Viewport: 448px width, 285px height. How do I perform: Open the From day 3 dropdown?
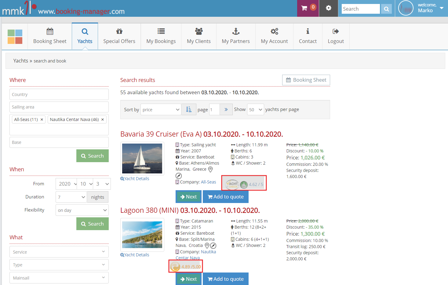coord(102,184)
